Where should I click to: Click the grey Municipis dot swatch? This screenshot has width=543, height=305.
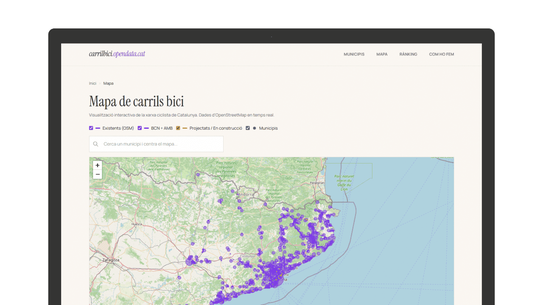click(x=255, y=128)
